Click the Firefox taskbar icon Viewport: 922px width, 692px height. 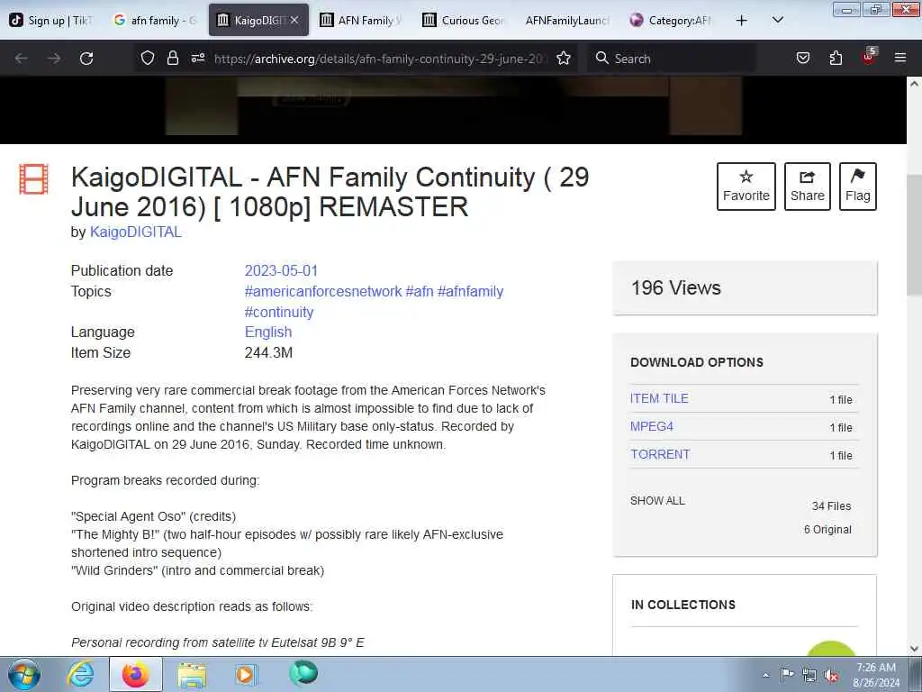[x=135, y=674]
